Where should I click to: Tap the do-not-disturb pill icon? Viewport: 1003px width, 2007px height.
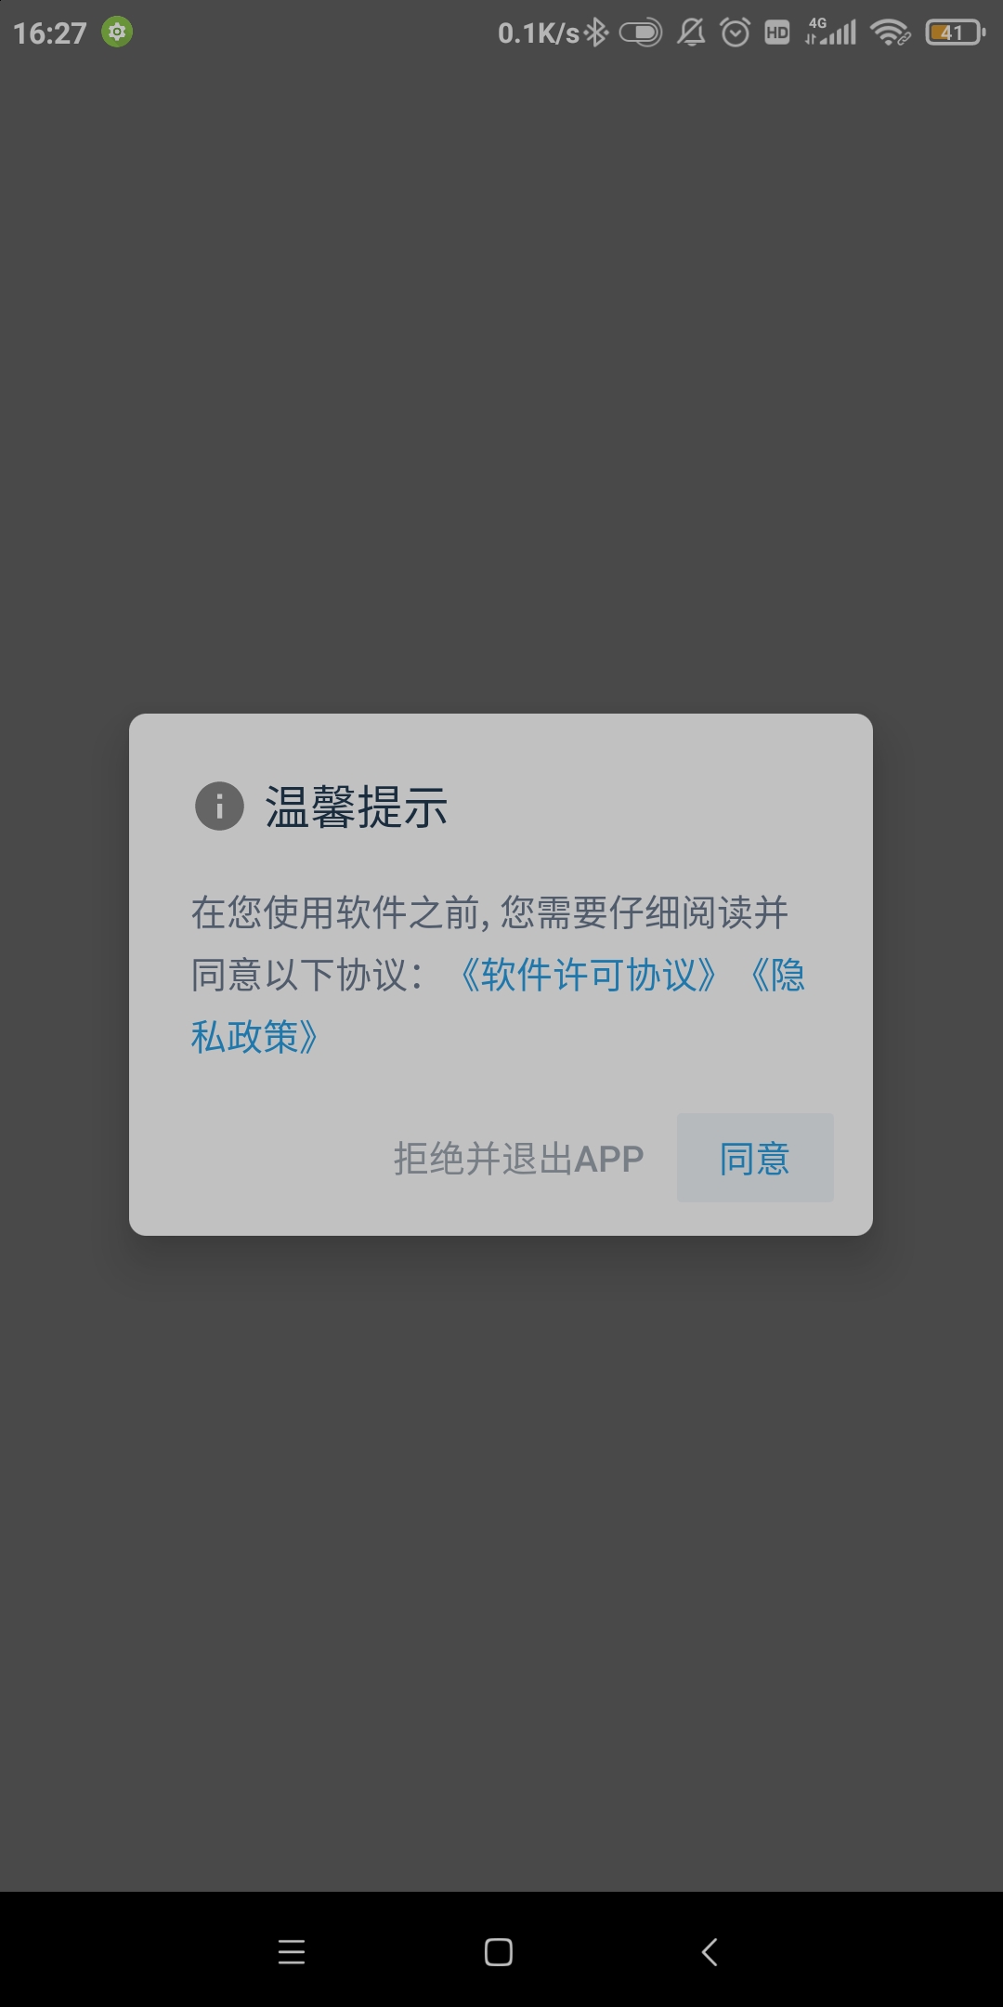(641, 33)
